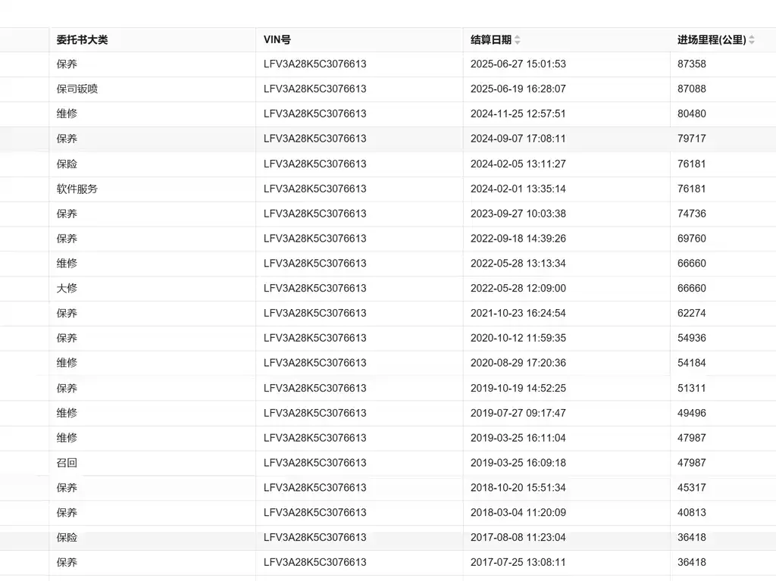This screenshot has width=776, height=581.
Task: Click the date 2025-06-27 15:01:53
Action: [x=518, y=64]
